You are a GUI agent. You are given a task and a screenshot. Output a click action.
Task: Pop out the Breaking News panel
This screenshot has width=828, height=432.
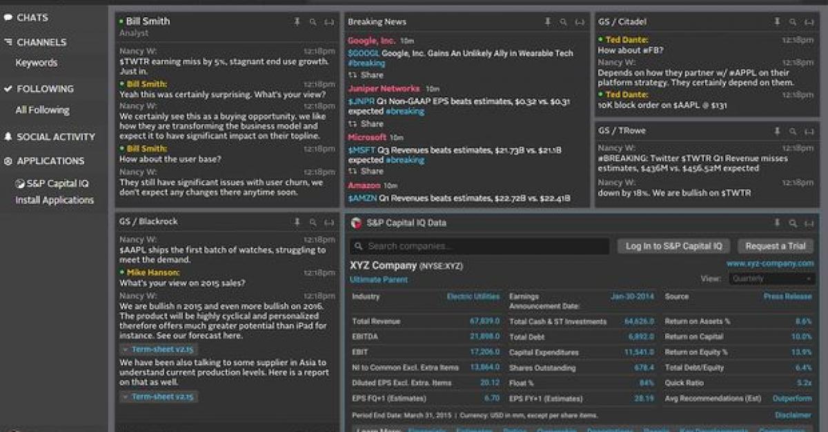(x=580, y=22)
